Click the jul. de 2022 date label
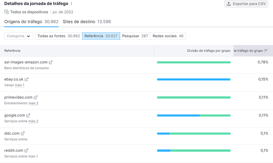This screenshot has width=273, height=163. [63, 12]
